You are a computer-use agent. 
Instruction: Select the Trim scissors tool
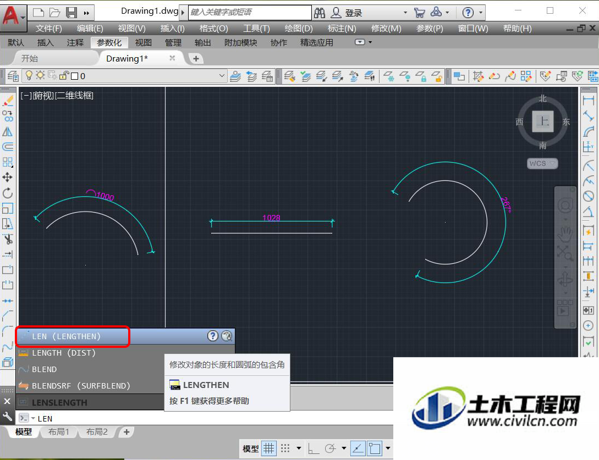tap(8, 239)
